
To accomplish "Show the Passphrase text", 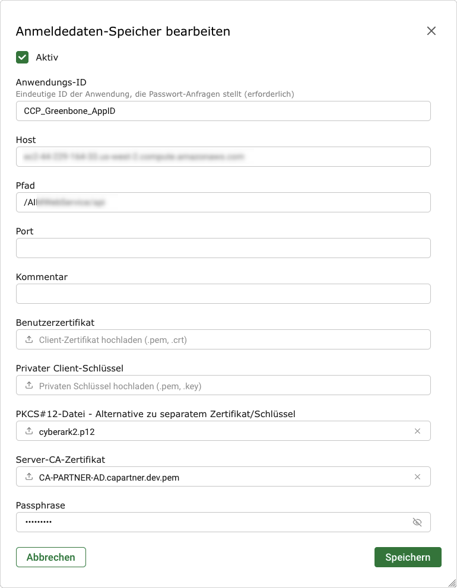I will click(x=417, y=522).
